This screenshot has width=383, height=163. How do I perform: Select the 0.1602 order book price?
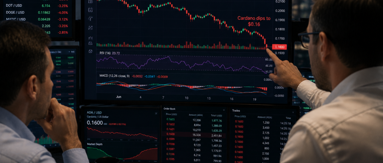[x=171, y=124]
